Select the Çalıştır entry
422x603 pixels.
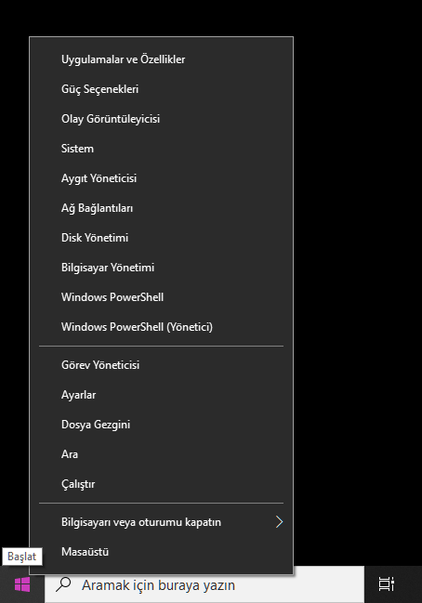click(161, 484)
